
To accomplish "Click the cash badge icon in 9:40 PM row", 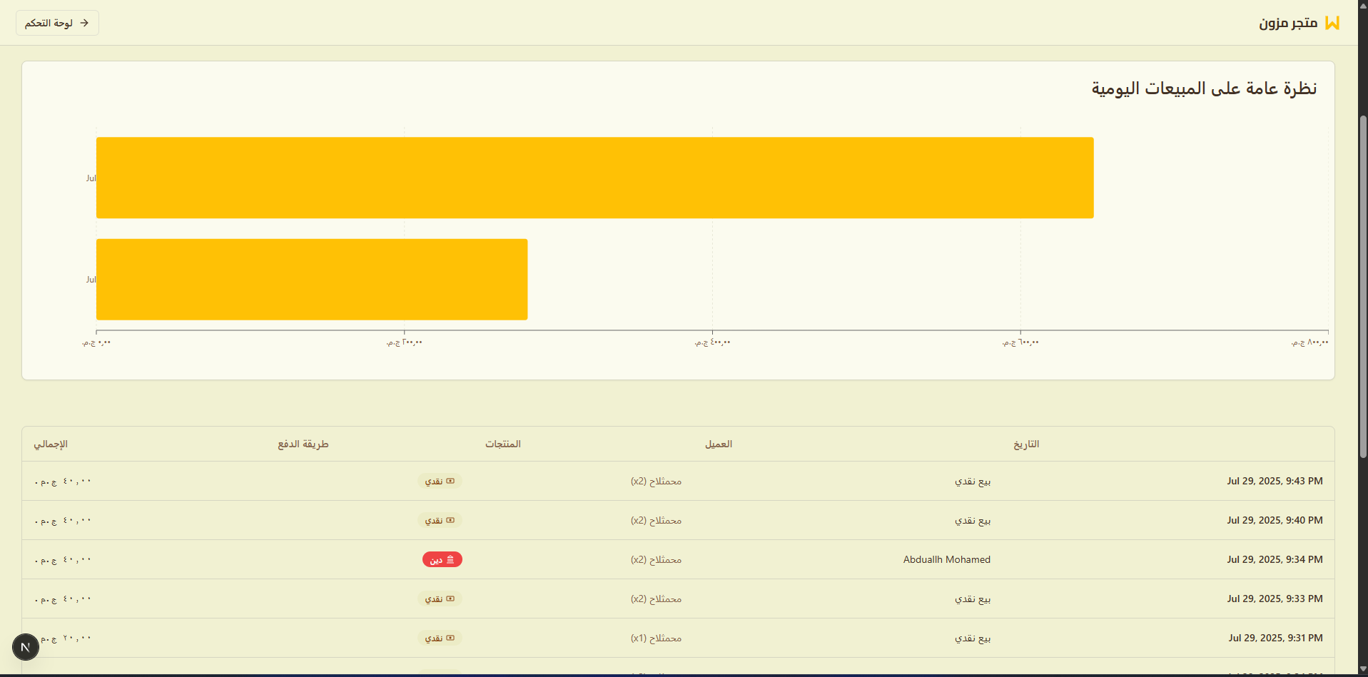I will pyautogui.click(x=450, y=520).
